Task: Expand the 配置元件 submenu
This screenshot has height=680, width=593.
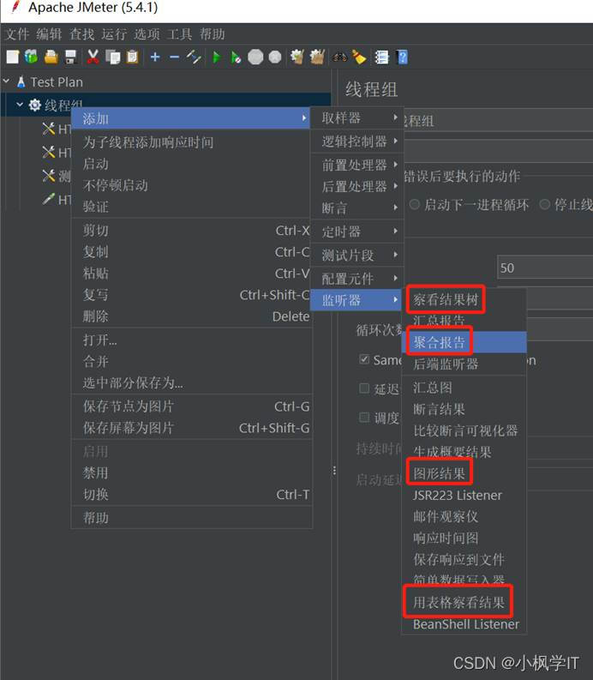Action: point(357,279)
